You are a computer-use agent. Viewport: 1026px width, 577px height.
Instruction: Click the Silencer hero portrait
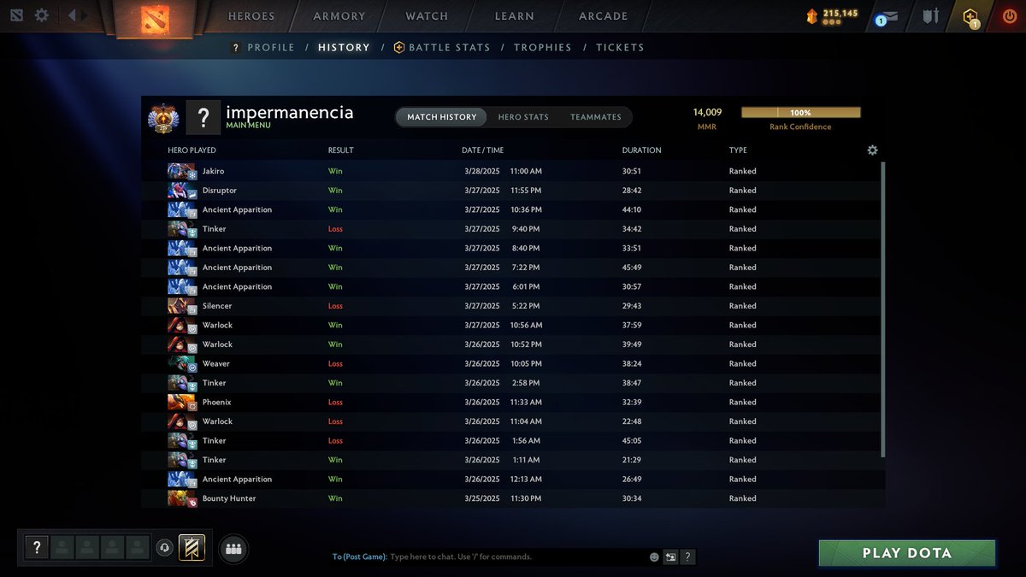[182, 306]
